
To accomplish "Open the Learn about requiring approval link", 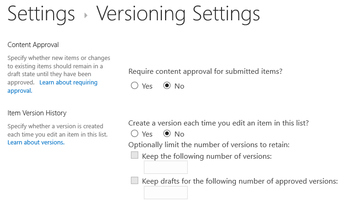I will pos(68,83).
